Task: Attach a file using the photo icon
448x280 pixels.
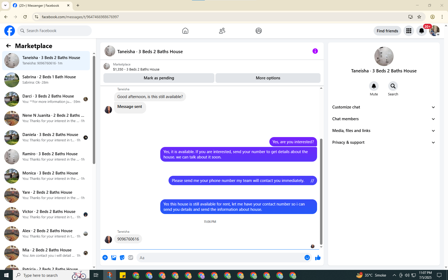Action: click(114, 258)
